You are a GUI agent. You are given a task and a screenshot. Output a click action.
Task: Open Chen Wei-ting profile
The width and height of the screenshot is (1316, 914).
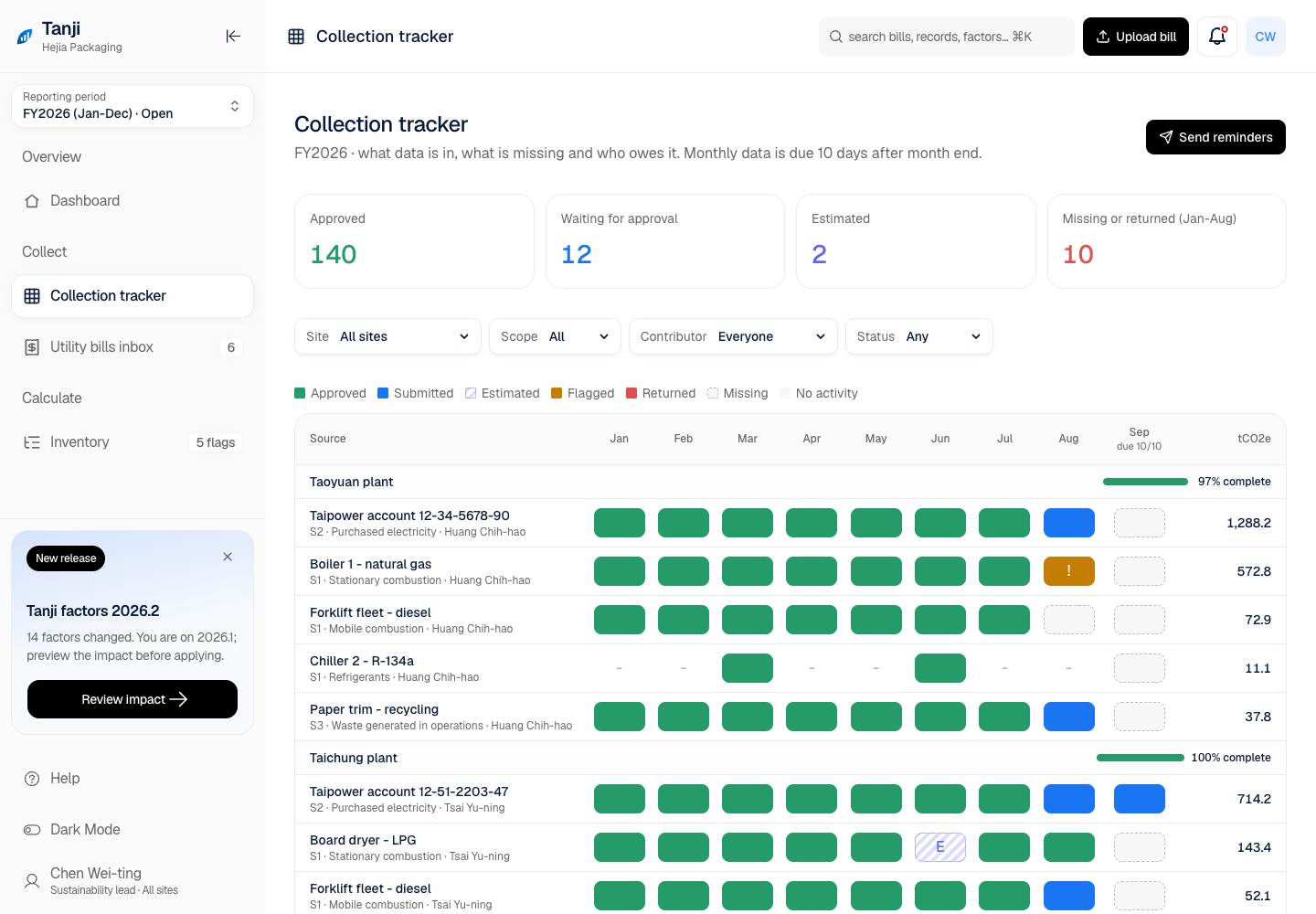coord(133,881)
